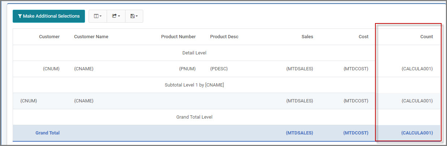
Task: Click the {PDESC} detail cell
Action: coord(219,69)
